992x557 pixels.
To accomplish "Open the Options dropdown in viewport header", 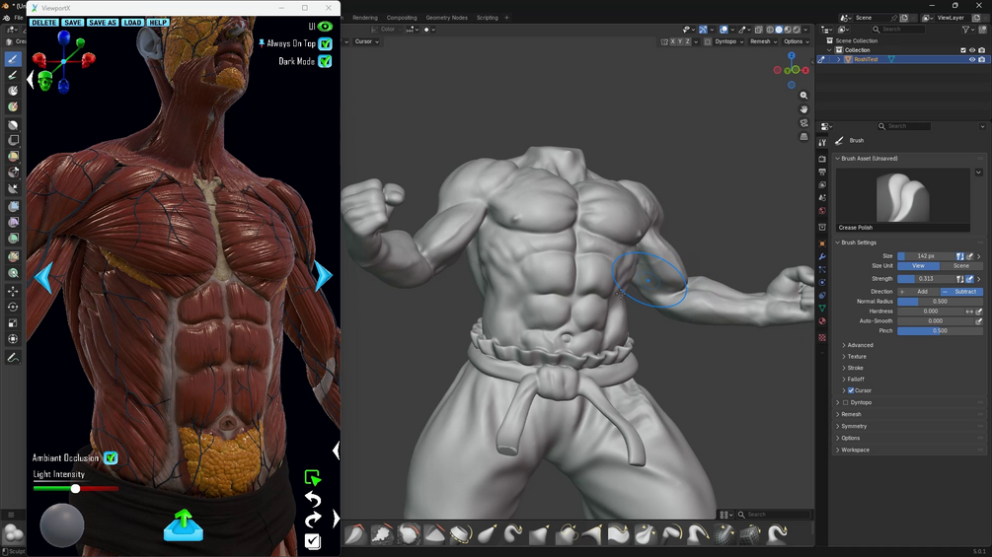I will (796, 41).
